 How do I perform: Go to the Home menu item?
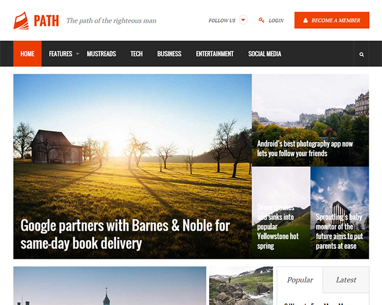pyautogui.click(x=28, y=54)
